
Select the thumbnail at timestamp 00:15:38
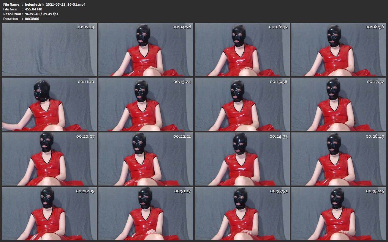point(242,104)
